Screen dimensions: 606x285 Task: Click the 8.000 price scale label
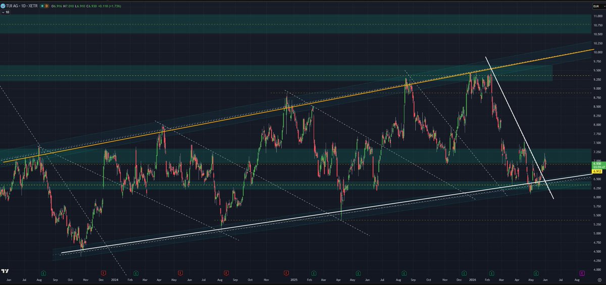tap(597, 125)
